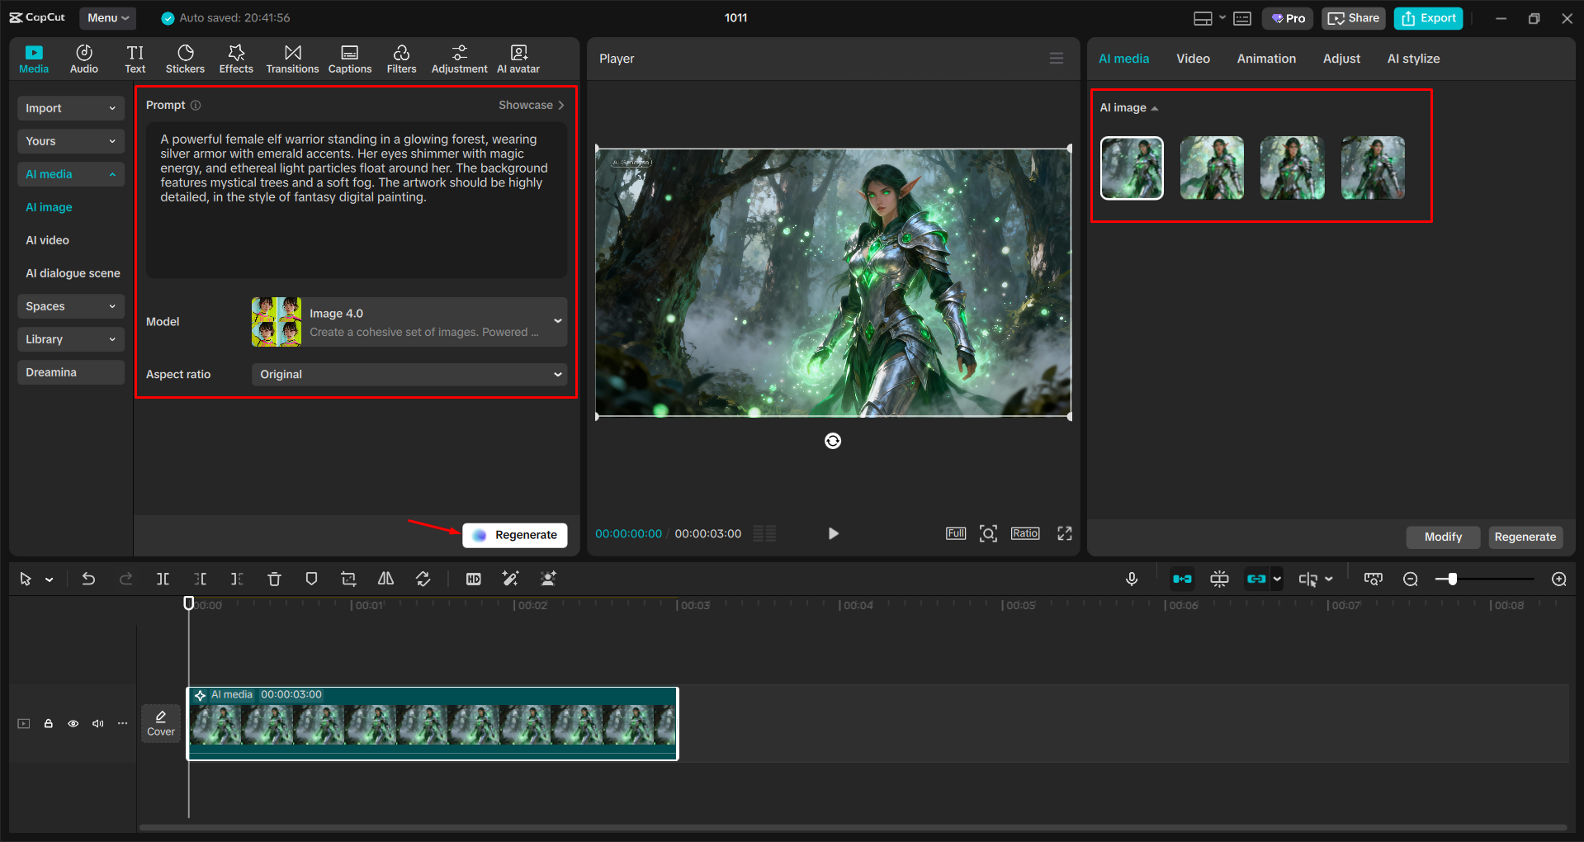The image size is (1584, 842).
Task: Click the Split clip icon in the timeline toolbar
Action: (x=163, y=579)
